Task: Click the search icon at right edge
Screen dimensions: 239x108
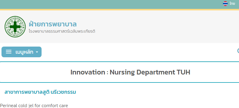Action: [238, 51]
